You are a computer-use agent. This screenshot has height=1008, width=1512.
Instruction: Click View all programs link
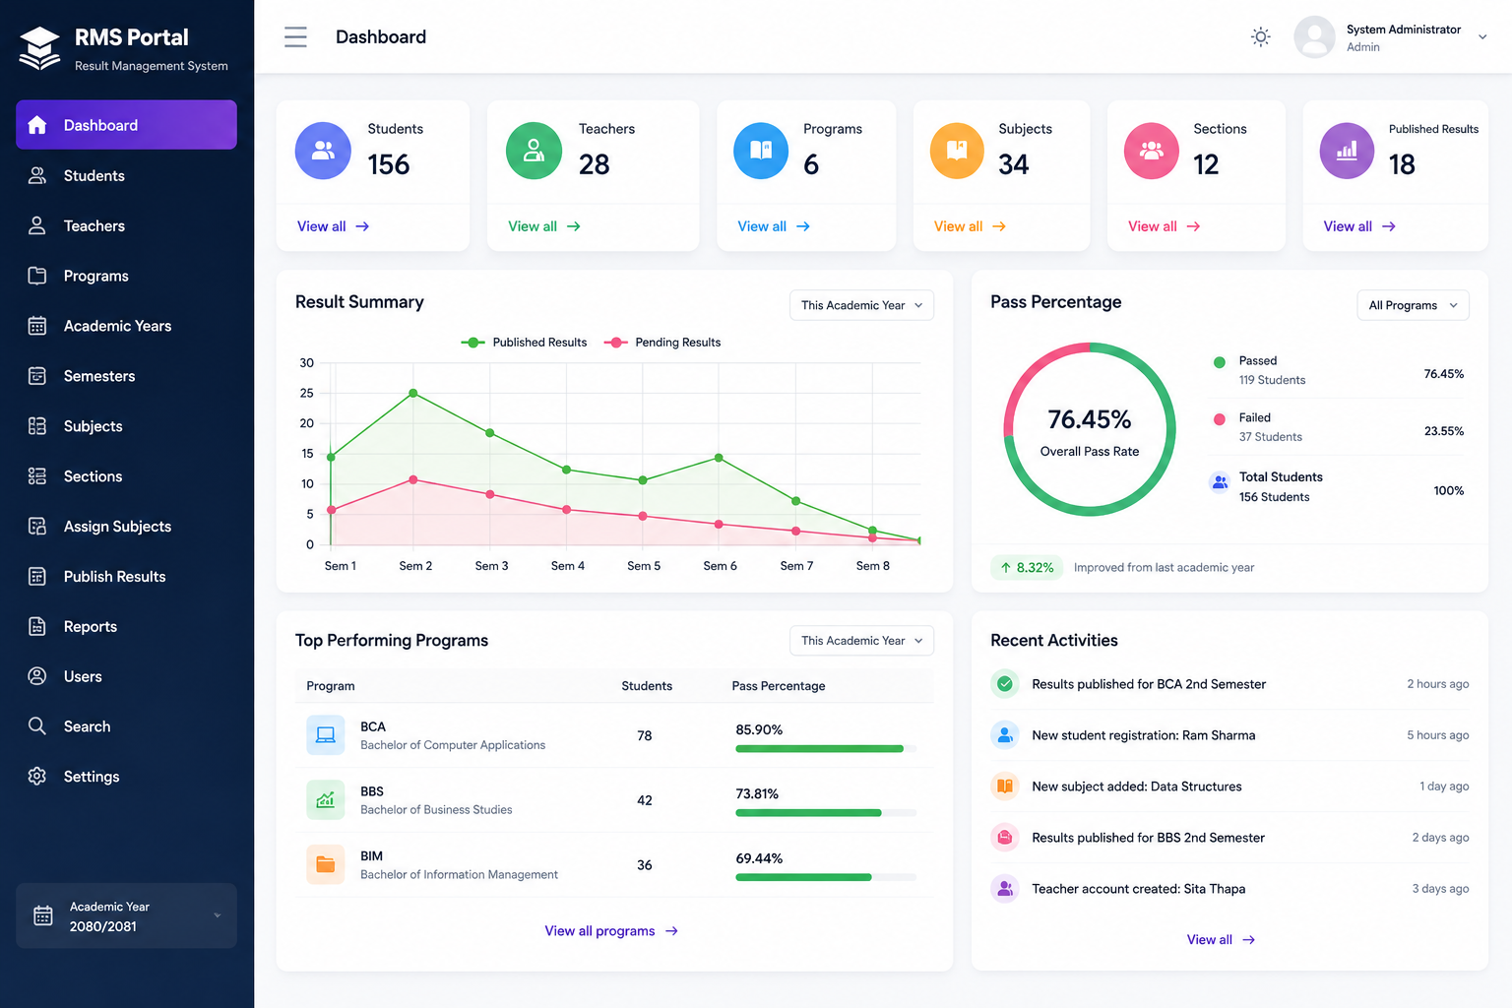611,931
